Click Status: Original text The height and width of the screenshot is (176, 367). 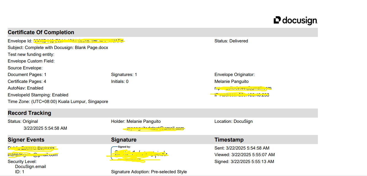23,121
